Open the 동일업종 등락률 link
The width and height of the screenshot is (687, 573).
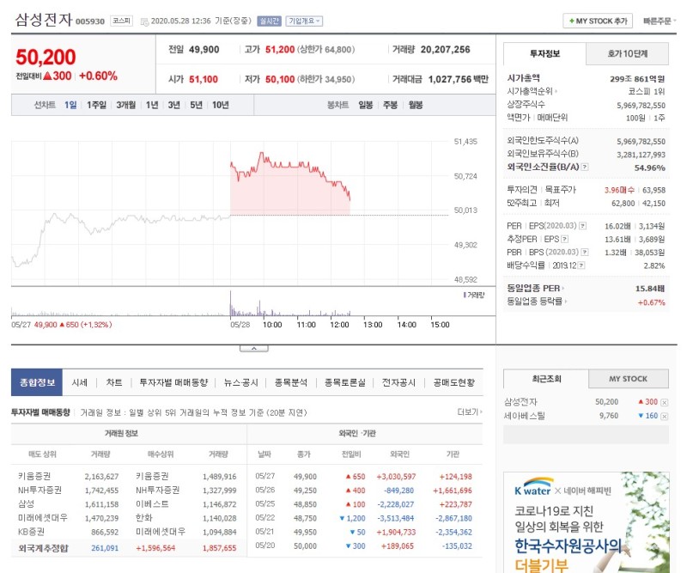pyautogui.click(x=536, y=302)
